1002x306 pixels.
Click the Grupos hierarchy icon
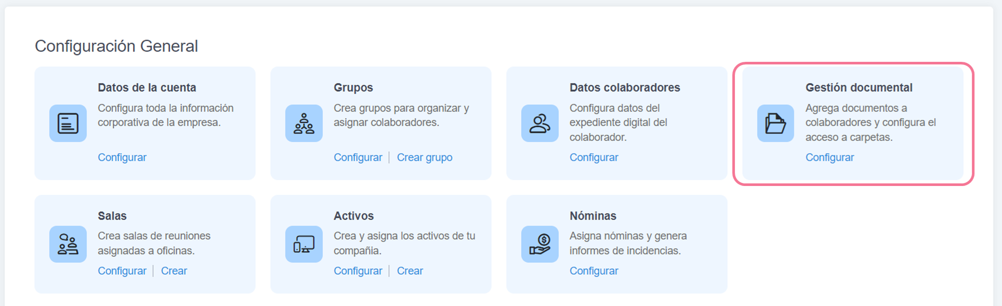click(304, 123)
